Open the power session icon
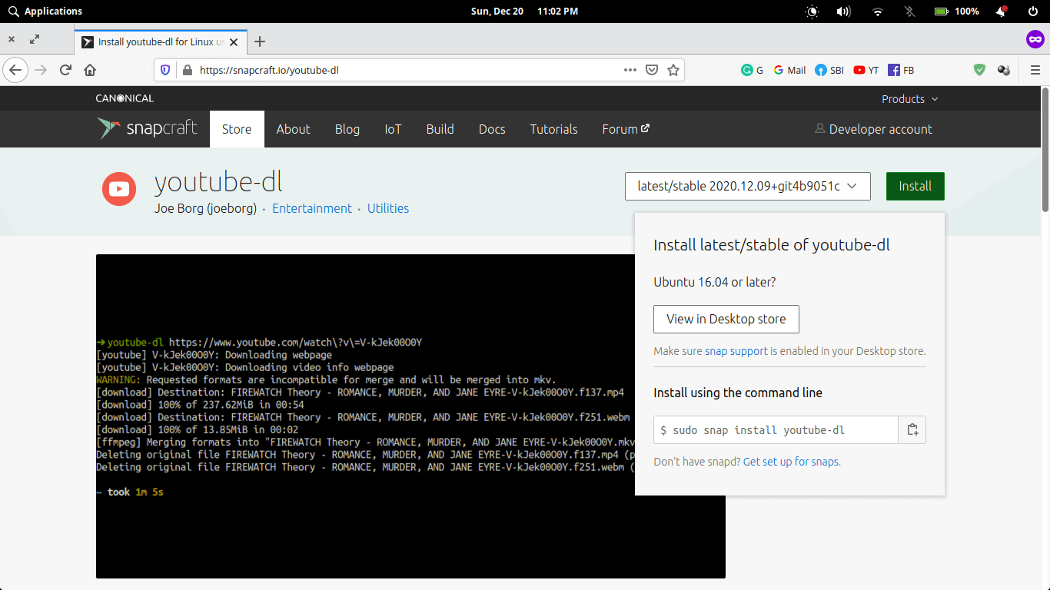 (1033, 12)
